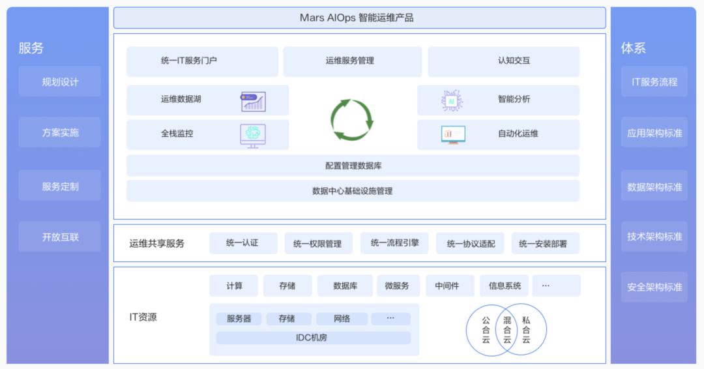Click the 全栈监控 monitor icon
The width and height of the screenshot is (704, 369).
[x=253, y=136]
